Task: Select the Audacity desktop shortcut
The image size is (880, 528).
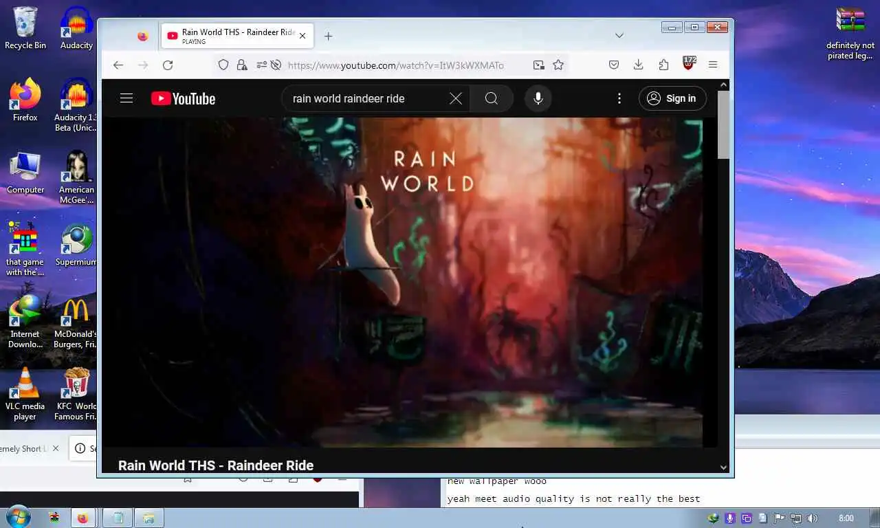Action: 76,28
